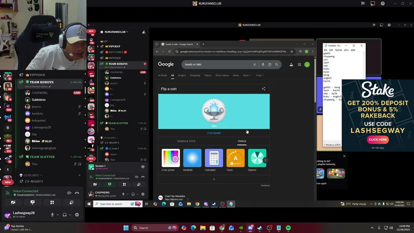Collapse the CS NIGHTS category in the left panel
Screen dimensions: 414x233
coord(31,175)
